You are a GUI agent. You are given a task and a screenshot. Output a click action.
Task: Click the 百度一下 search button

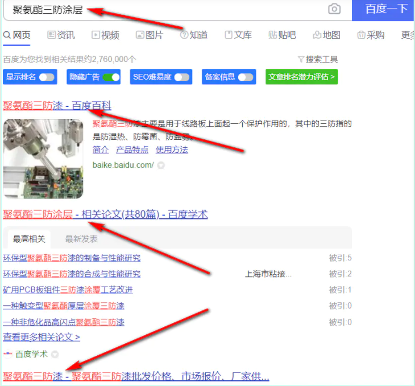click(x=383, y=10)
